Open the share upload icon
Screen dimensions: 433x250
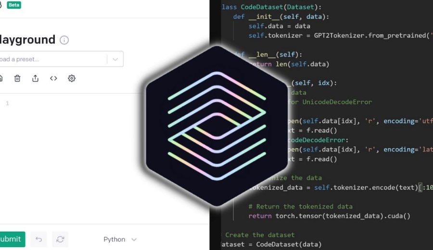pyautogui.click(x=35, y=78)
